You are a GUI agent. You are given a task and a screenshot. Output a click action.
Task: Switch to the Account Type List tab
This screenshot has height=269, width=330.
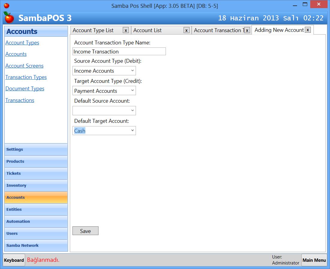click(x=93, y=30)
